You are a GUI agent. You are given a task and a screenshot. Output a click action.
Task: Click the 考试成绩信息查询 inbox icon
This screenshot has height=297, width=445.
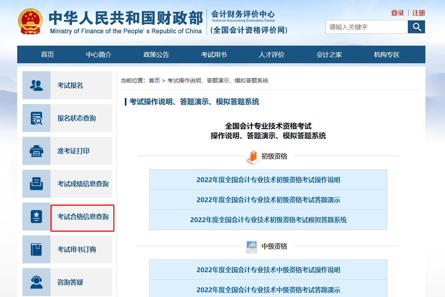point(36,184)
